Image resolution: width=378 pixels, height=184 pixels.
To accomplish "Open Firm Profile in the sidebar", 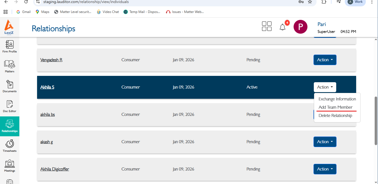I will coord(10,46).
